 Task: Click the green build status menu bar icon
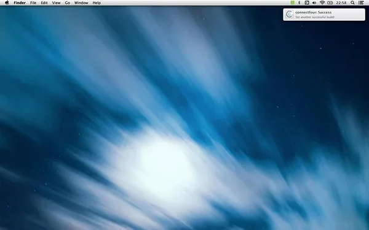coord(292,3)
